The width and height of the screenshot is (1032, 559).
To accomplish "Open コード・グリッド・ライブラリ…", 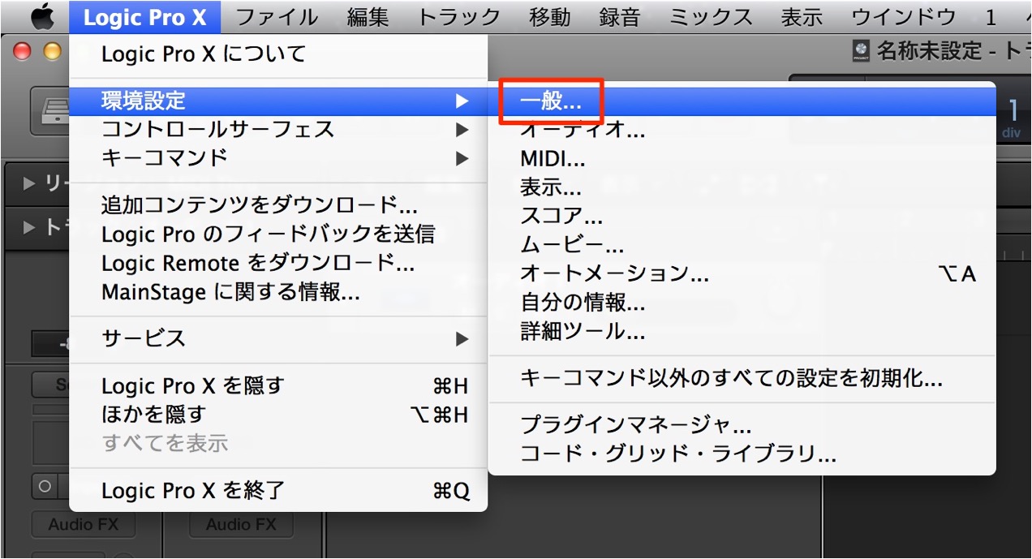I will pos(742,454).
